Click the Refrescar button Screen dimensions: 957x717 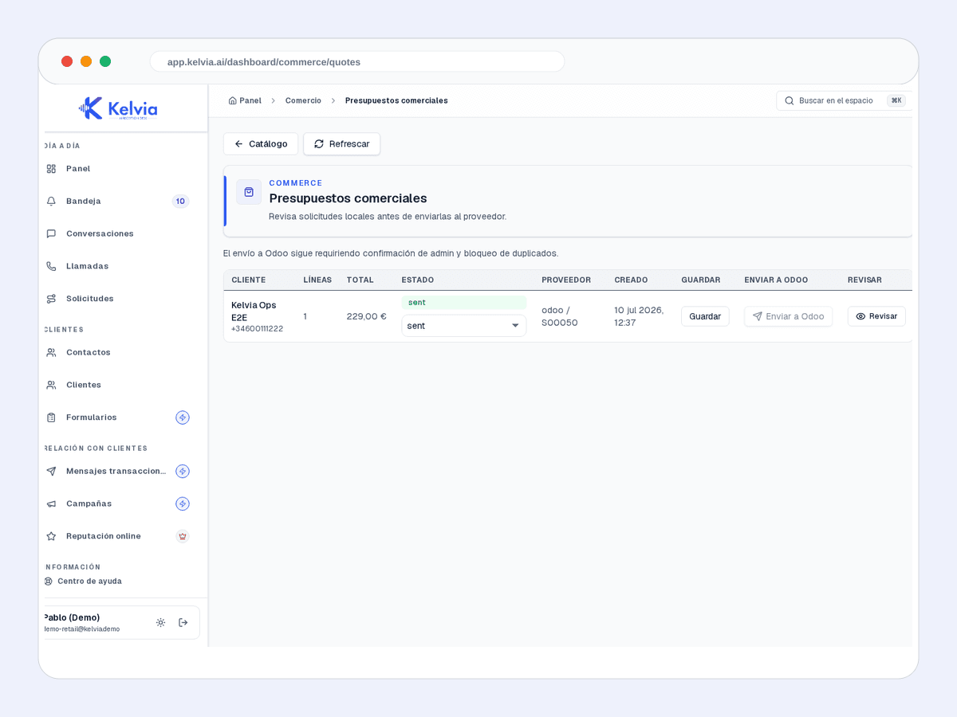[x=341, y=144]
